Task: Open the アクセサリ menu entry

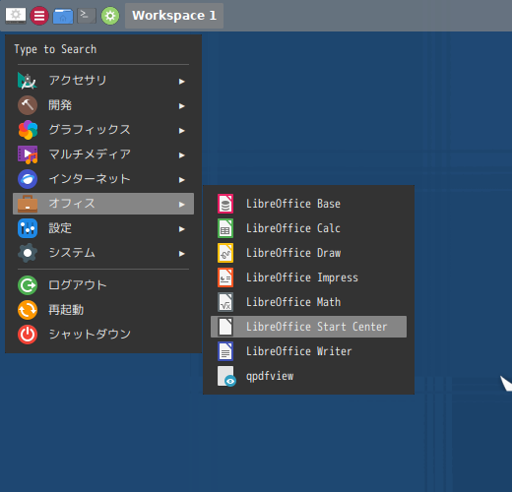Action: tap(103, 81)
